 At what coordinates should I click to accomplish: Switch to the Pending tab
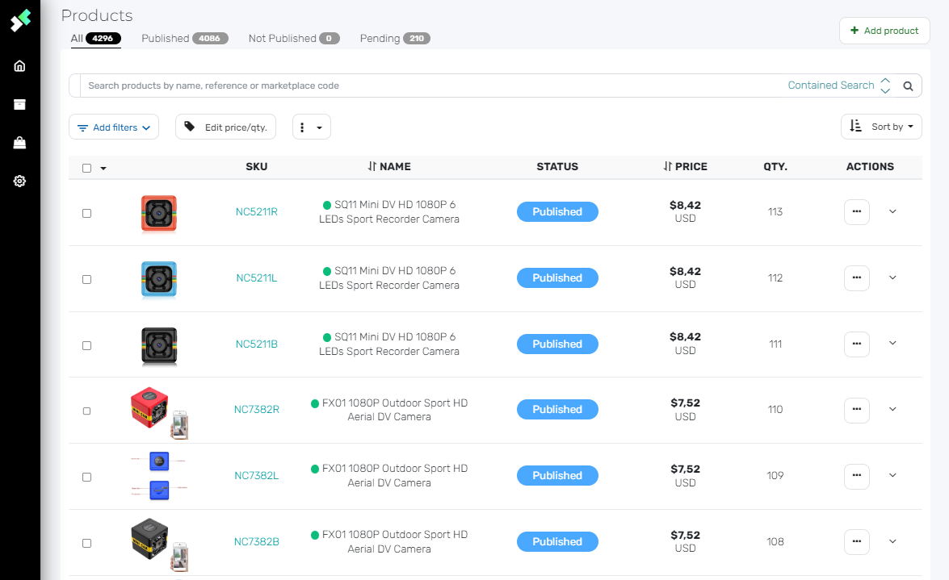pos(394,39)
